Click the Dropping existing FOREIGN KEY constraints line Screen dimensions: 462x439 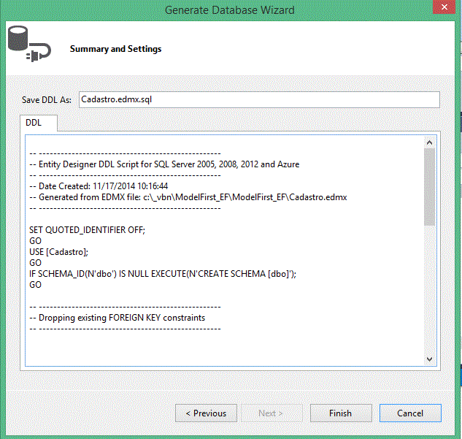pyautogui.click(x=118, y=318)
